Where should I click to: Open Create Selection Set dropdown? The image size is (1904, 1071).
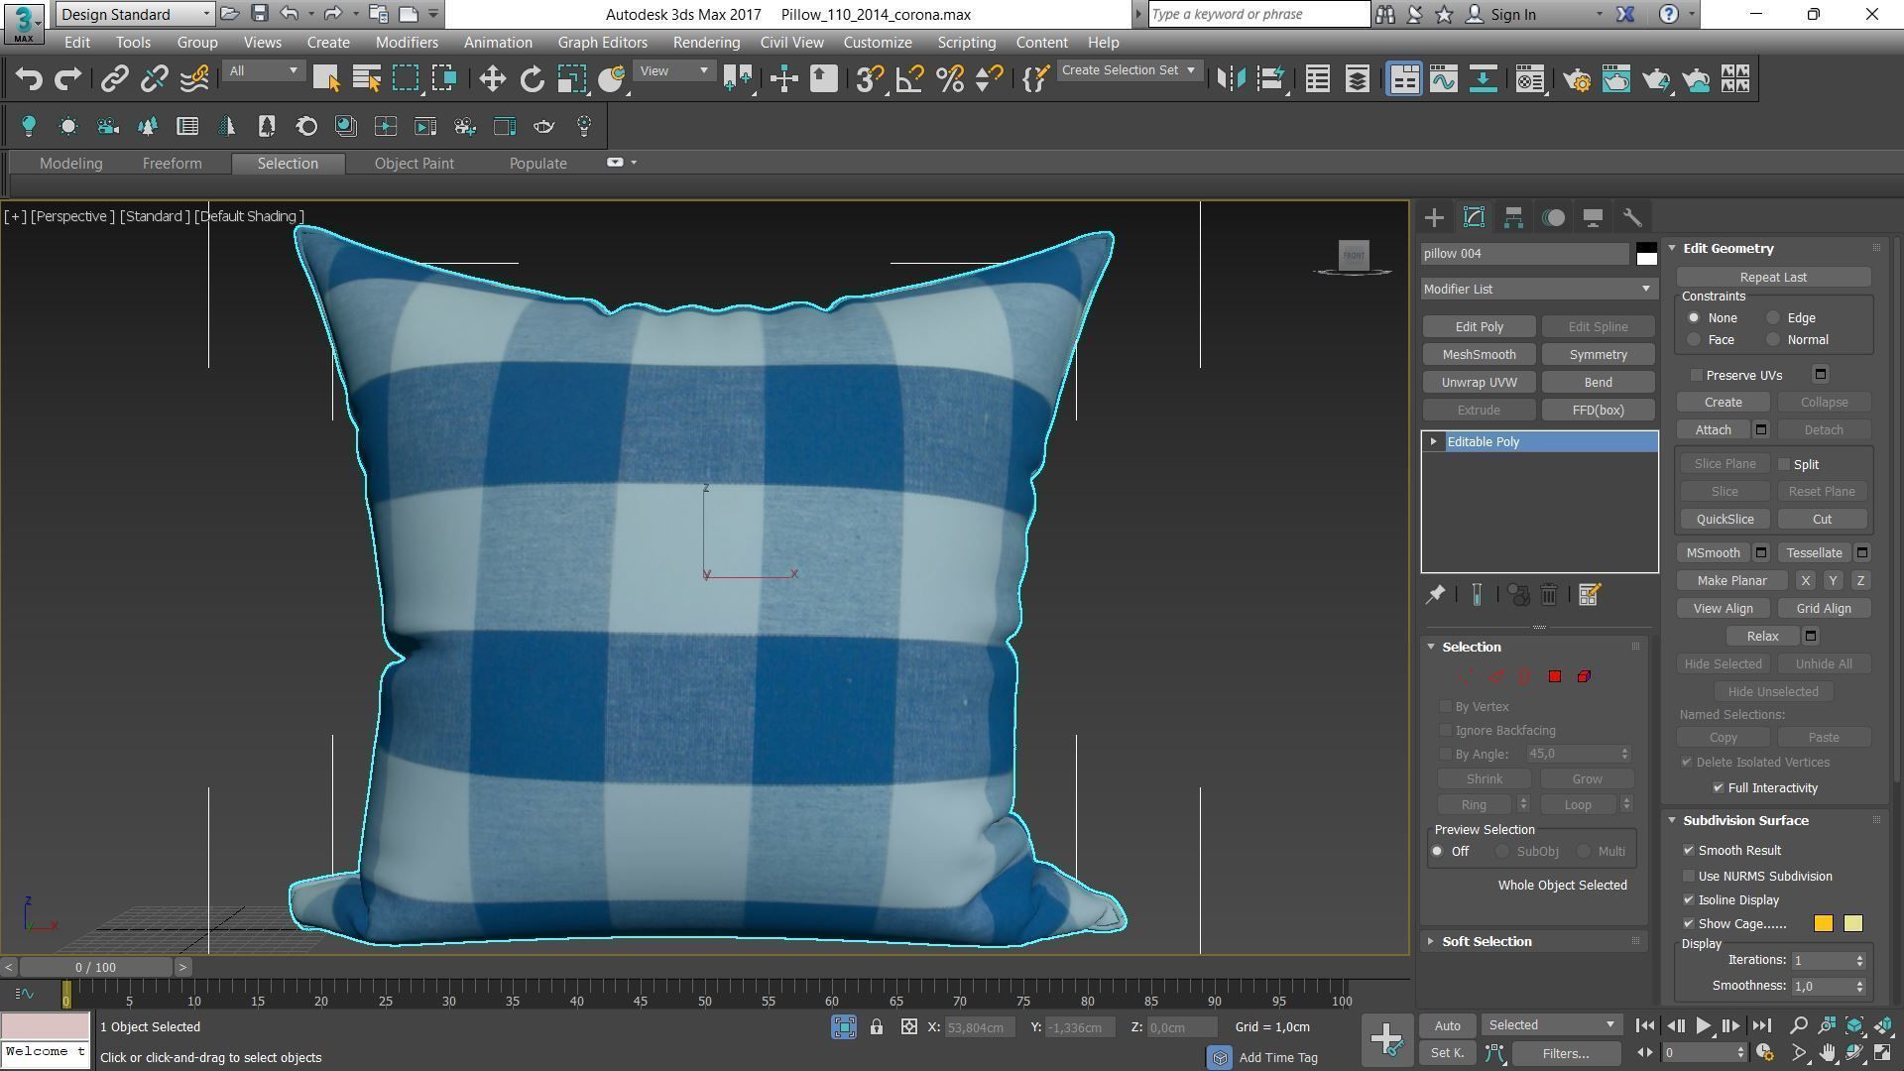point(1129,70)
